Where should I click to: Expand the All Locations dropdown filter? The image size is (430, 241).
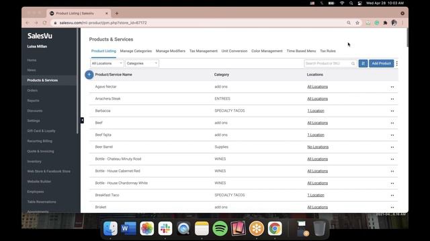coord(107,64)
